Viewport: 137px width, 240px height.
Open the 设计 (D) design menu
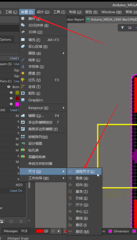tap(43, 12)
